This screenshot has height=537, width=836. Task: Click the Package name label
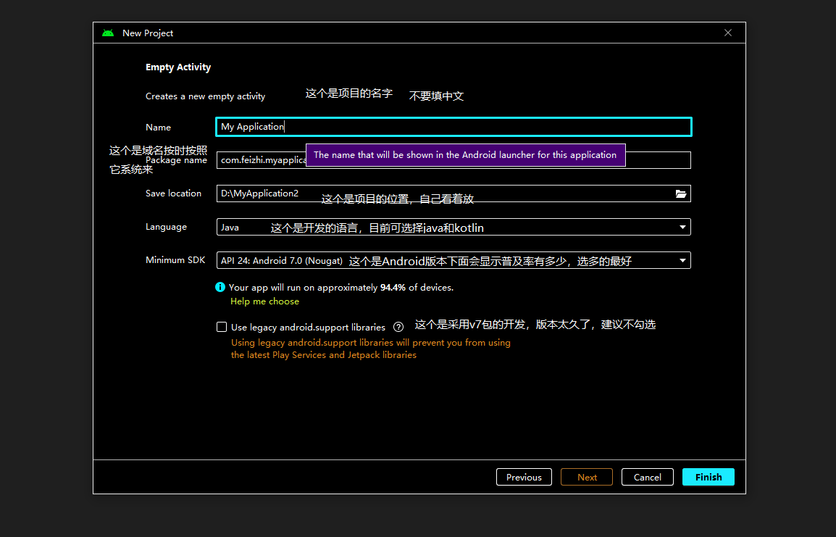[x=177, y=160]
